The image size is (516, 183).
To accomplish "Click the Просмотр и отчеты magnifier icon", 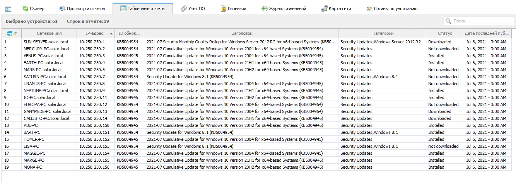I will coord(63,9).
